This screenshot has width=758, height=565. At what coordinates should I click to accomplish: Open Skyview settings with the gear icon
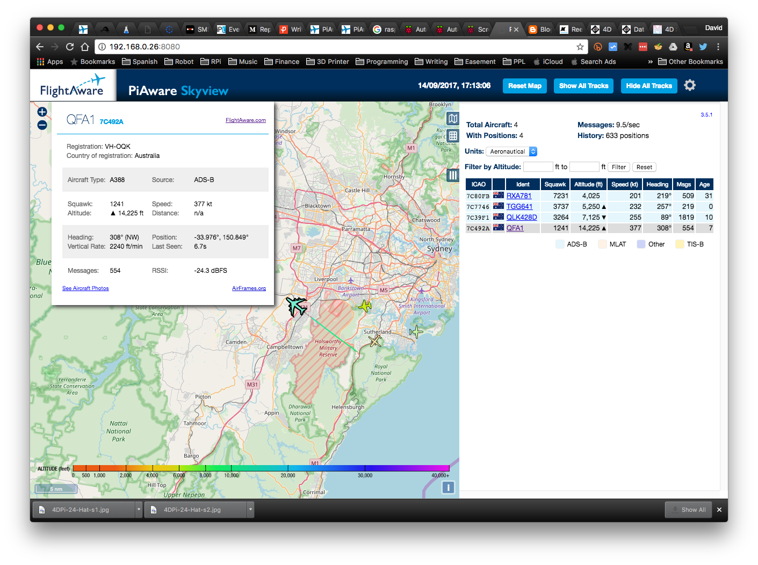tap(690, 85)
